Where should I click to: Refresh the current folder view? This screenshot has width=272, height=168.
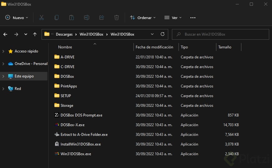pyautogui.click(x=163, y=34)
